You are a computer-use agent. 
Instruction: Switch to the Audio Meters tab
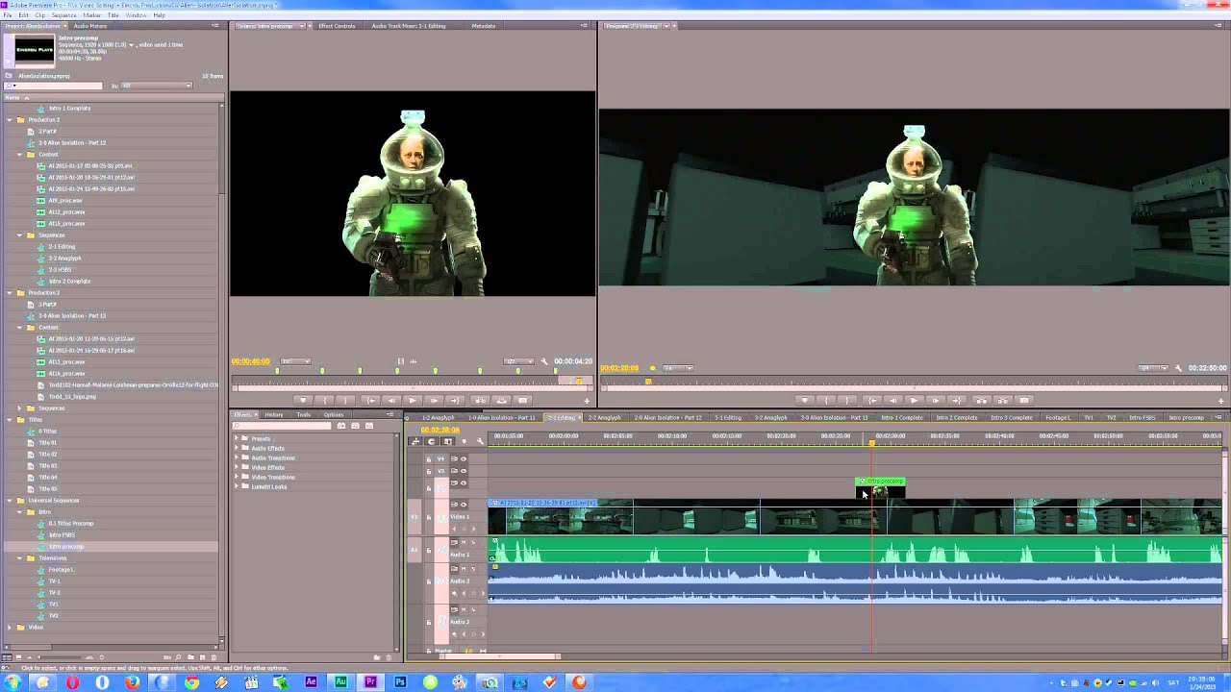(90, 26)
